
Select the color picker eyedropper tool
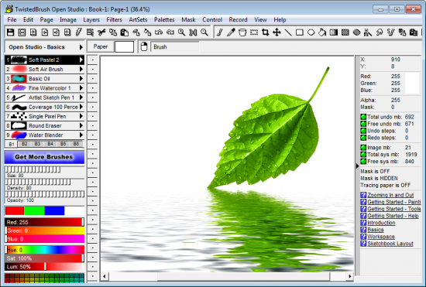pos(231,32)
